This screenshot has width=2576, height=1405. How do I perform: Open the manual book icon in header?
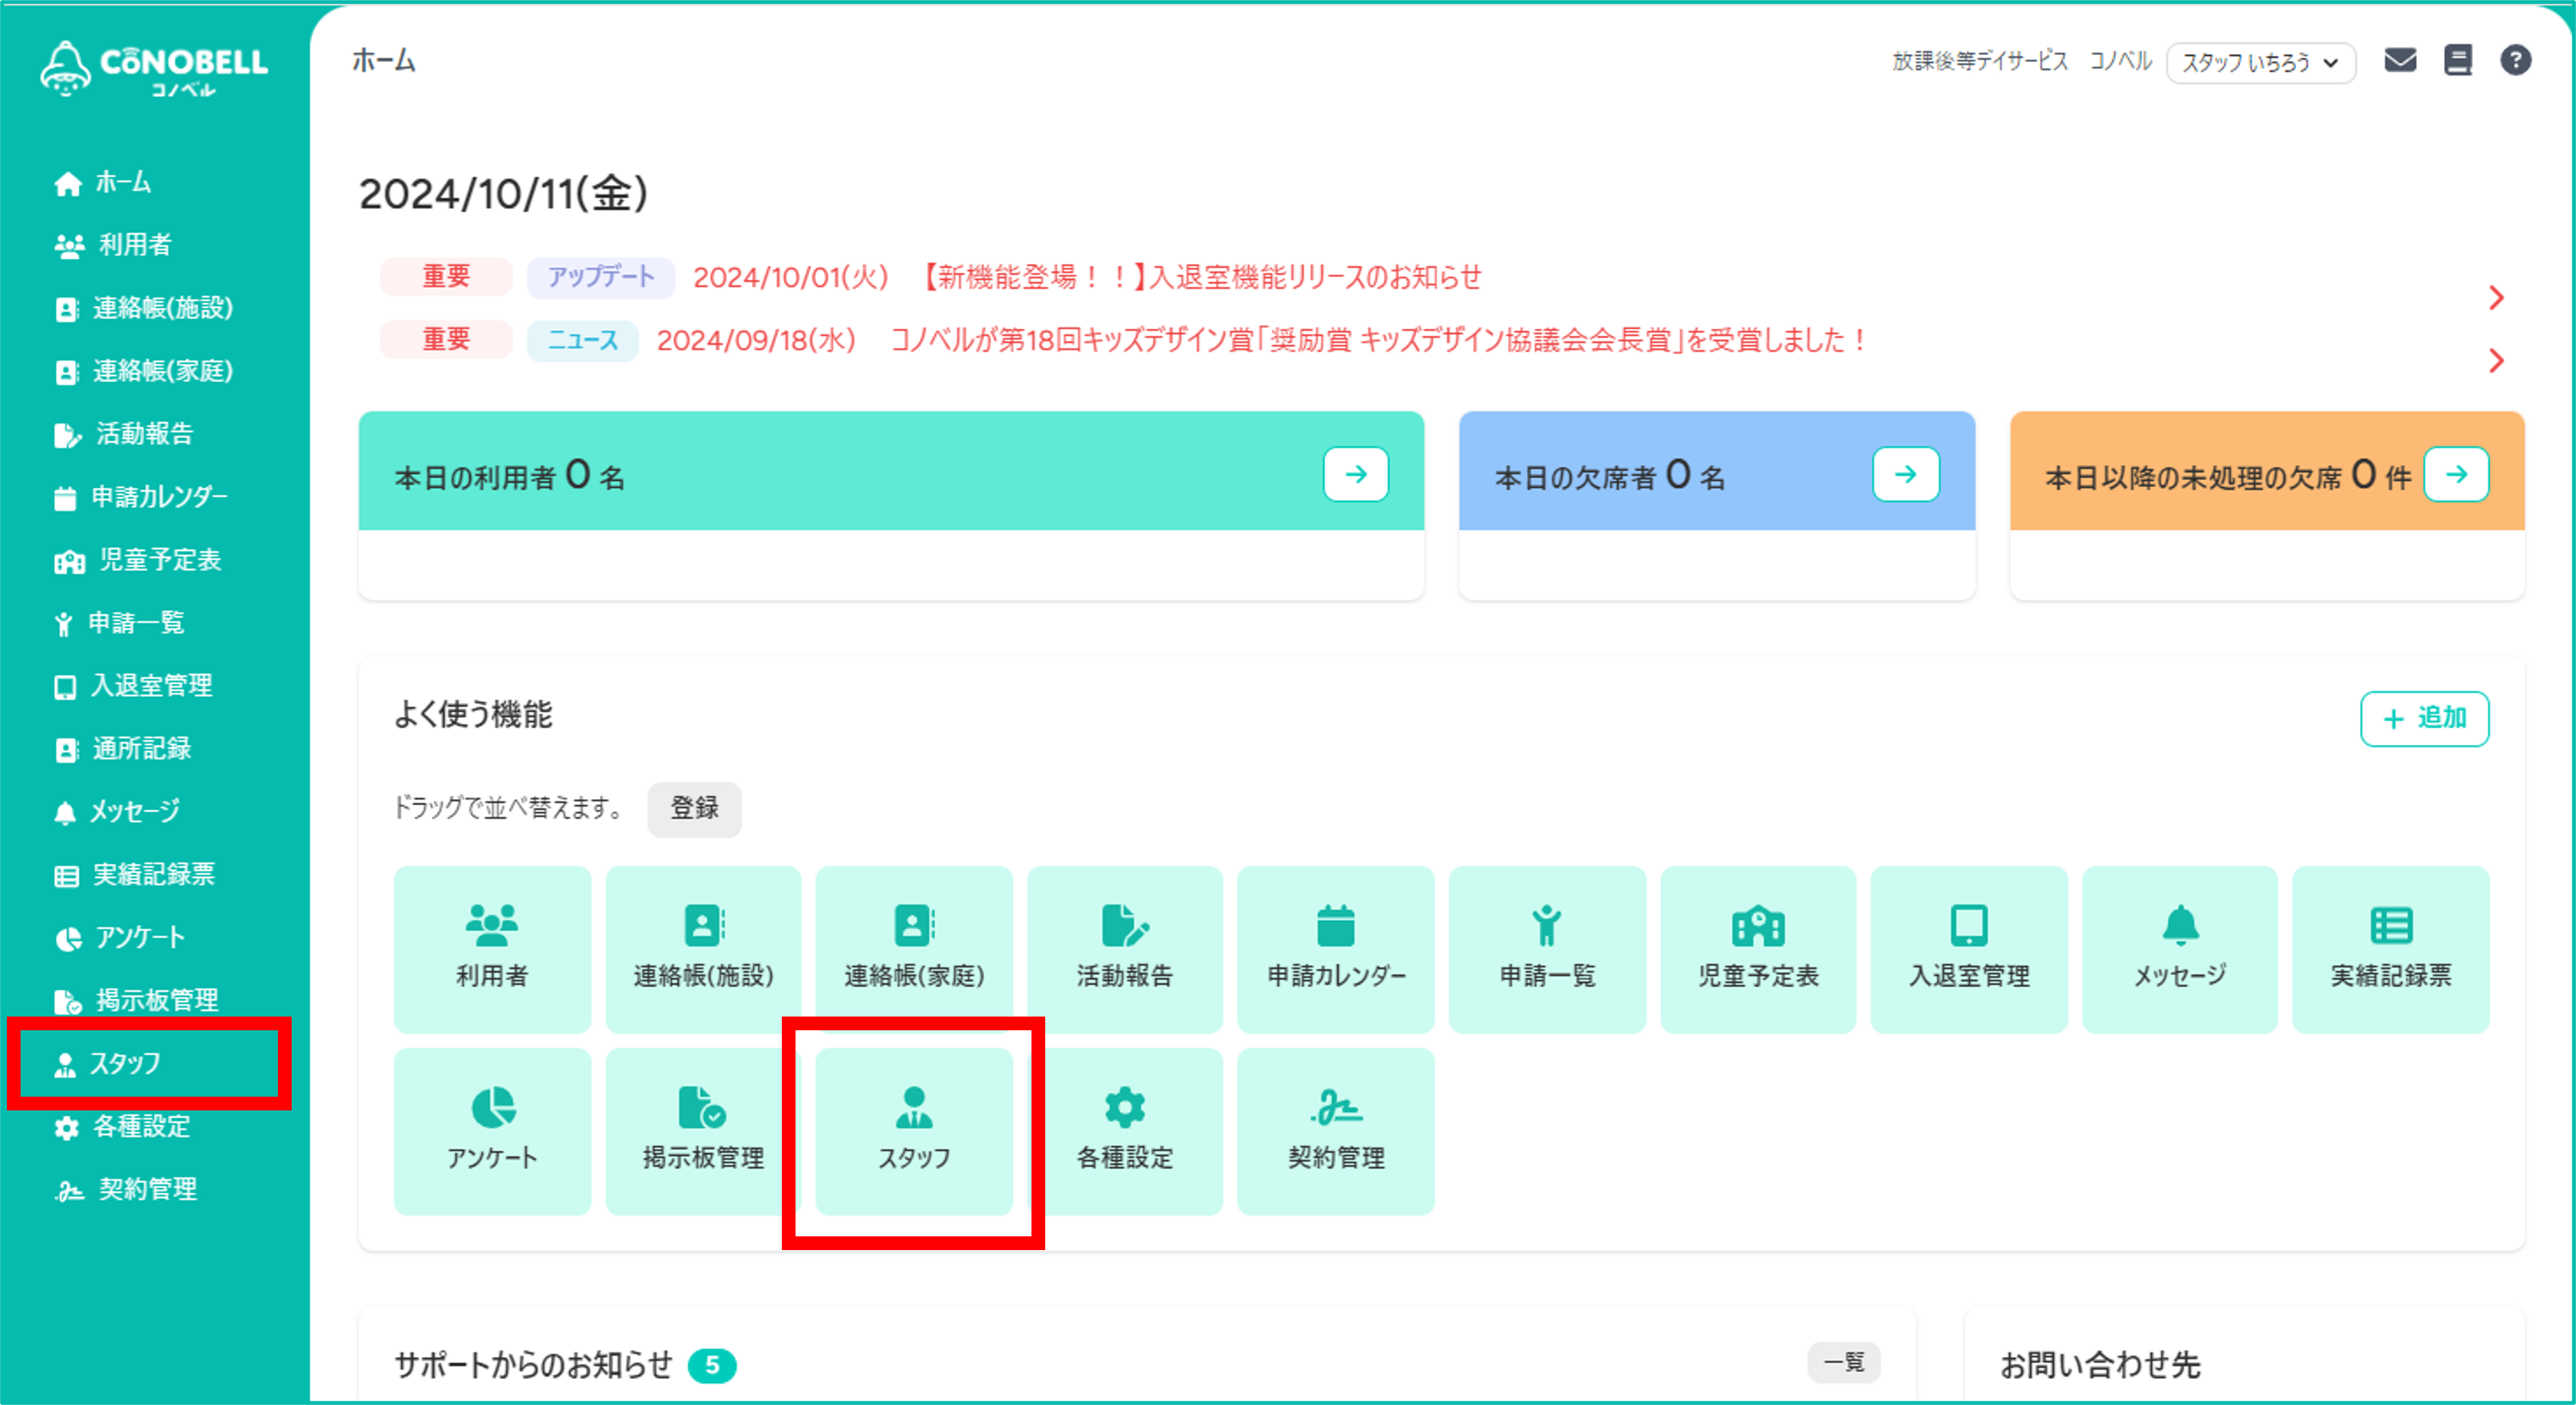pos(2458,61)
